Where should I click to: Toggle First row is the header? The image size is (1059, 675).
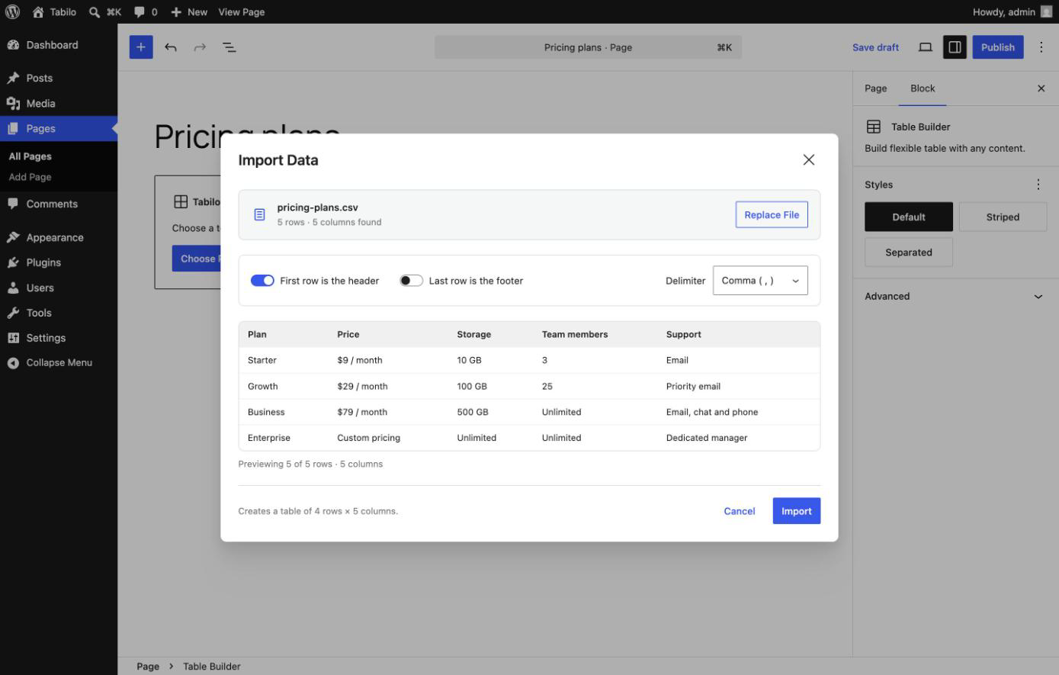tap(262, 281)
